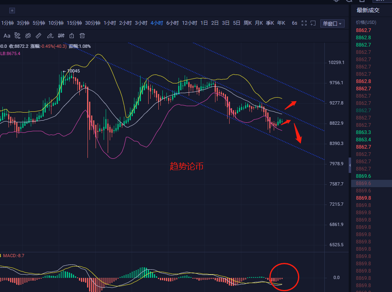
Task: Open the candlestick chart style icon
Action: click(61, 36)
